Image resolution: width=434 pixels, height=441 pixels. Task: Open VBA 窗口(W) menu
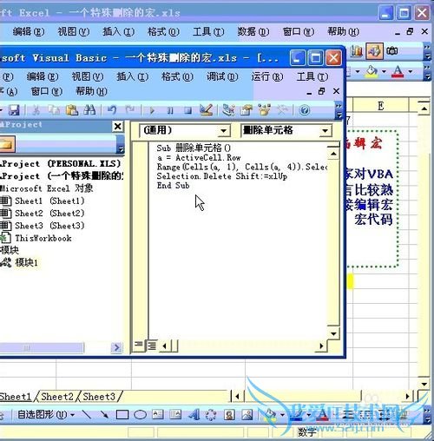47,92
